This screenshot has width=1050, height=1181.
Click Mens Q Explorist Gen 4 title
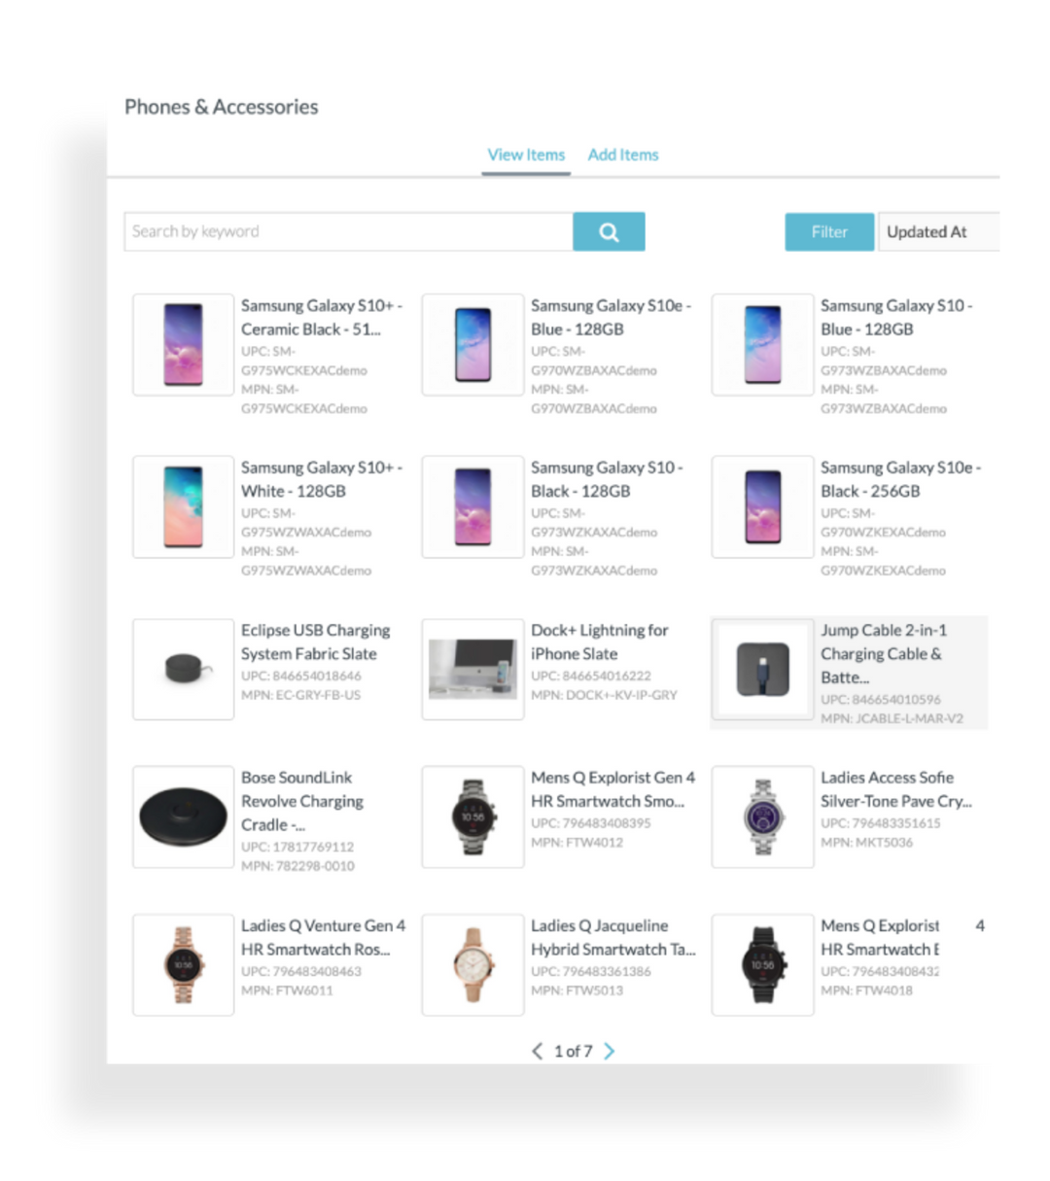(x=612, y=789)
